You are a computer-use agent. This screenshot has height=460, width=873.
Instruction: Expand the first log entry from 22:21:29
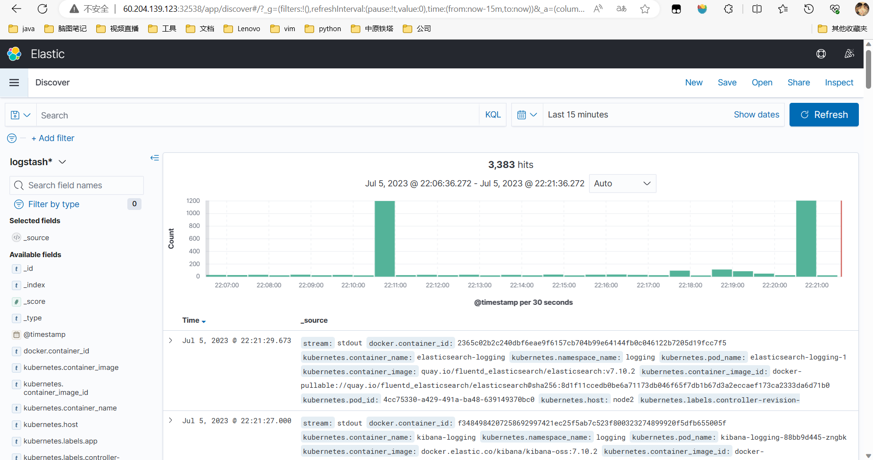[170, 340]
